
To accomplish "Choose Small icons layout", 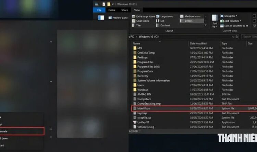I will click(x=140, y=21).
